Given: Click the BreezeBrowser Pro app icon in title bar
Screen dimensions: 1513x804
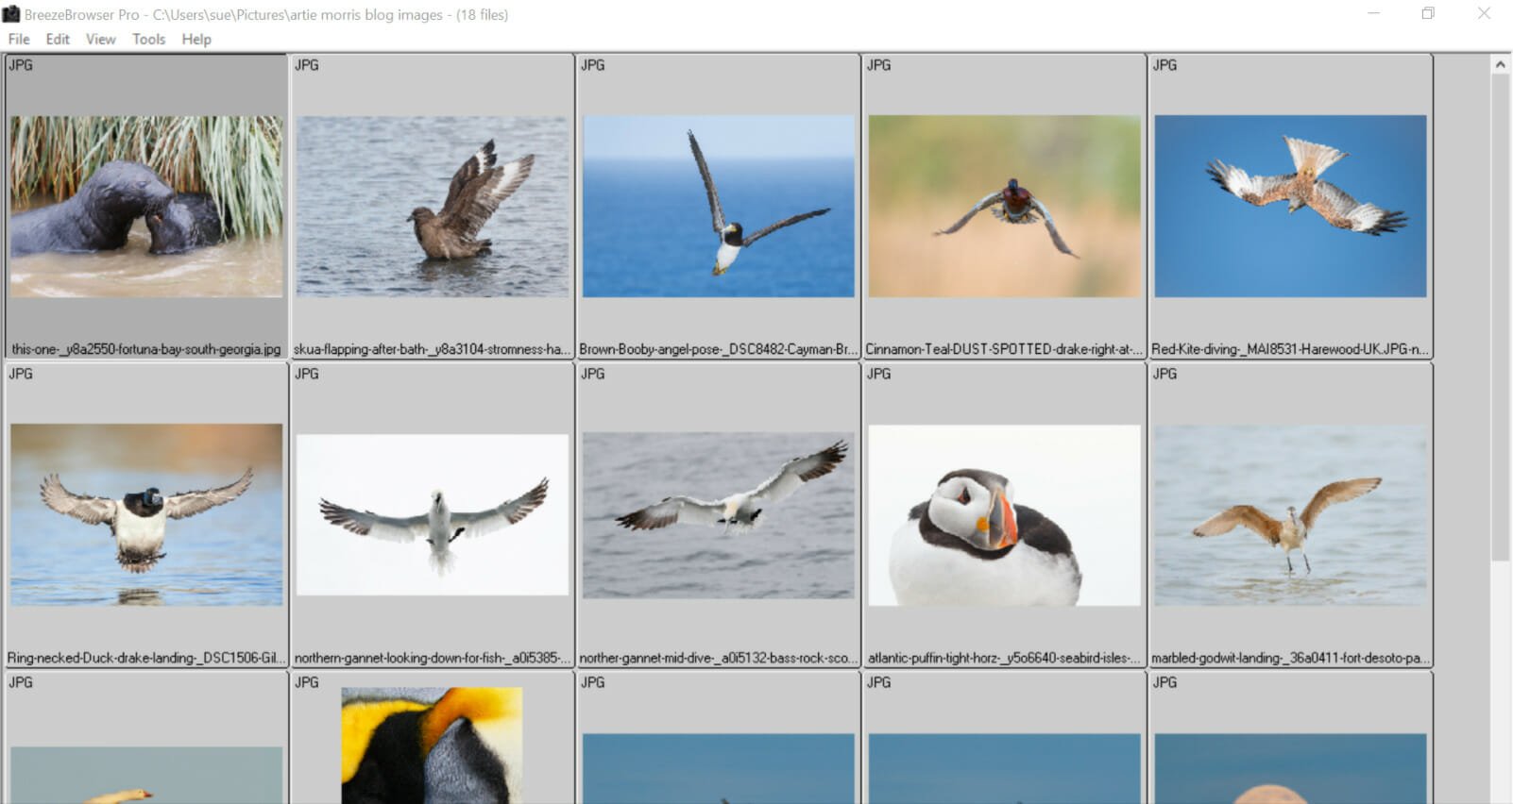Looking at the screenshot, I should 11,14.
